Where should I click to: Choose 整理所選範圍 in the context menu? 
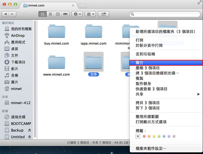166,117
